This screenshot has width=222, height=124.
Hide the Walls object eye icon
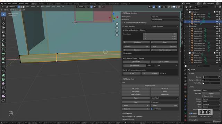click(217, 24)
